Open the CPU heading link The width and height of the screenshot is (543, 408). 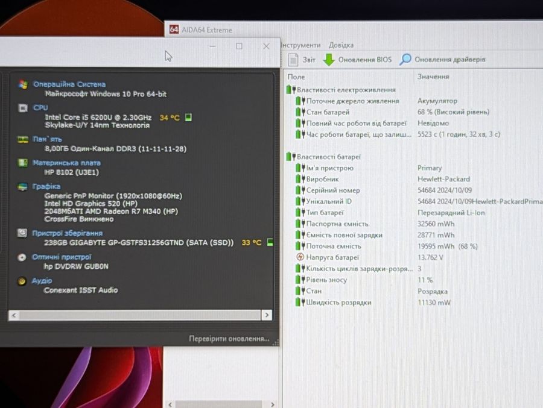40,108
